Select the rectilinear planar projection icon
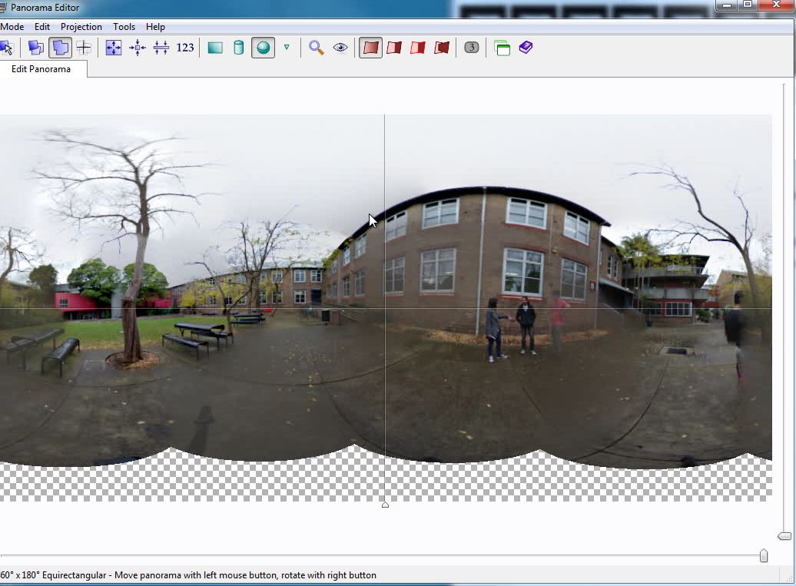 [x=215, y=48]
